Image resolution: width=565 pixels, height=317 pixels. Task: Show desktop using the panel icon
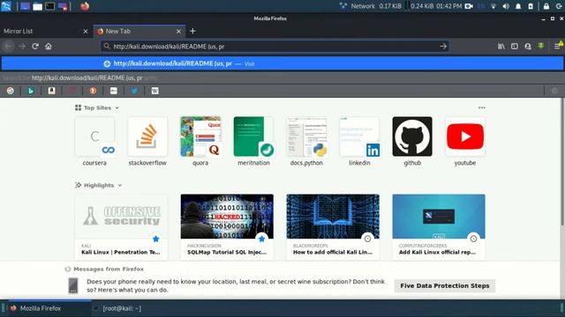(x=25, y=6)
